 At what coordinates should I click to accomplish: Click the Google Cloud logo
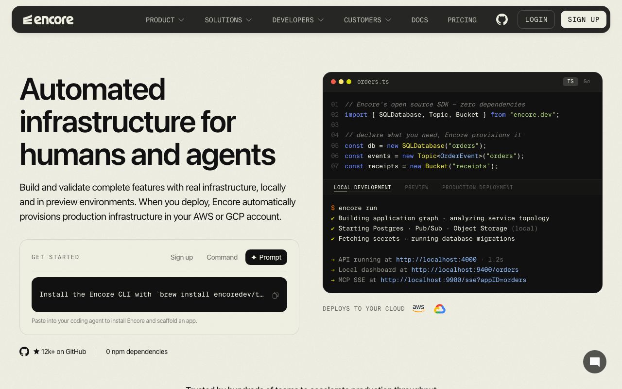pos(440,309)
